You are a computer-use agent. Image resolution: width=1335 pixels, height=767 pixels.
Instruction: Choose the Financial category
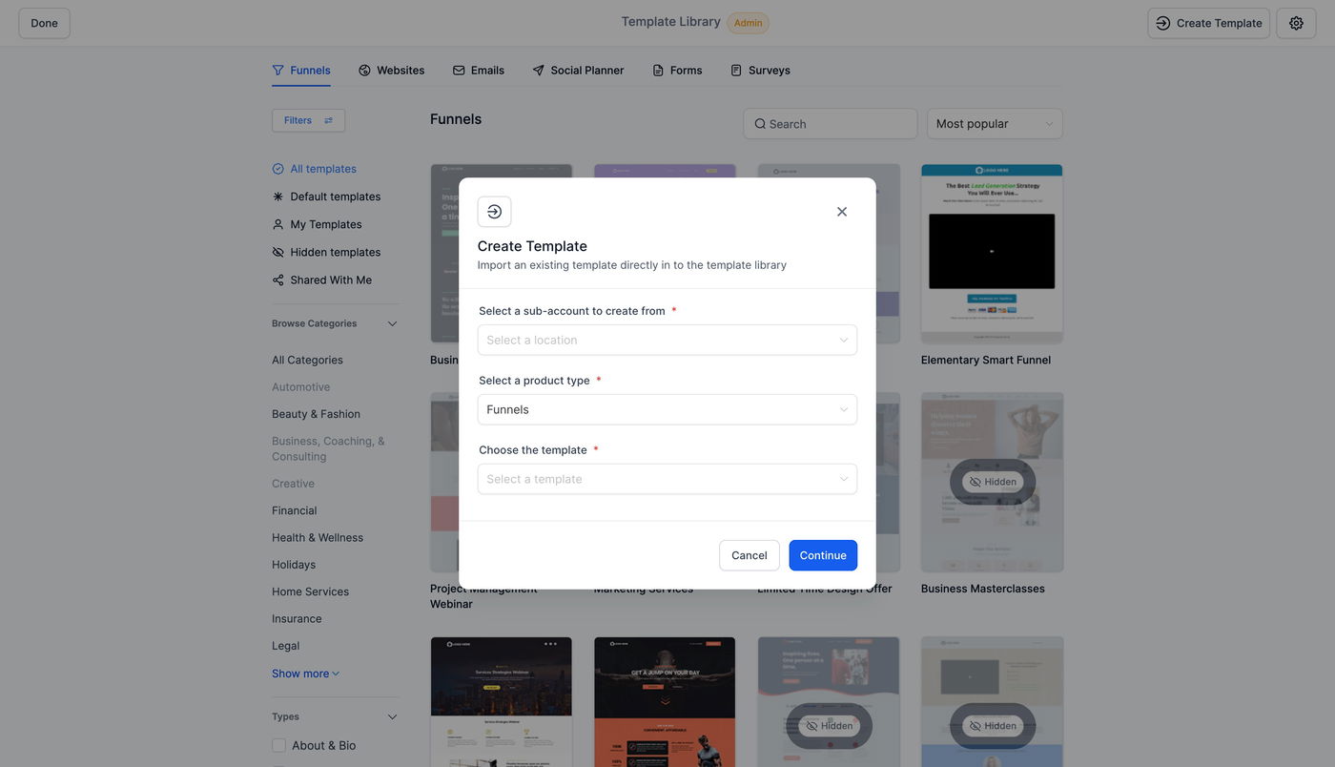294,510
